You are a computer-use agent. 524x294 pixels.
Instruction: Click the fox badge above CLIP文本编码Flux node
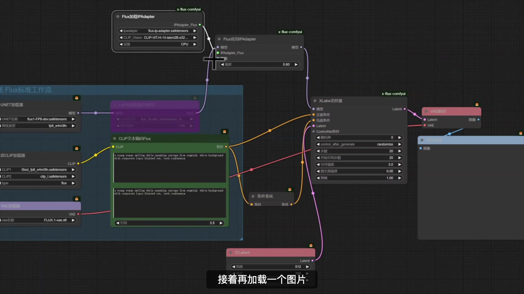pos(224,131)
